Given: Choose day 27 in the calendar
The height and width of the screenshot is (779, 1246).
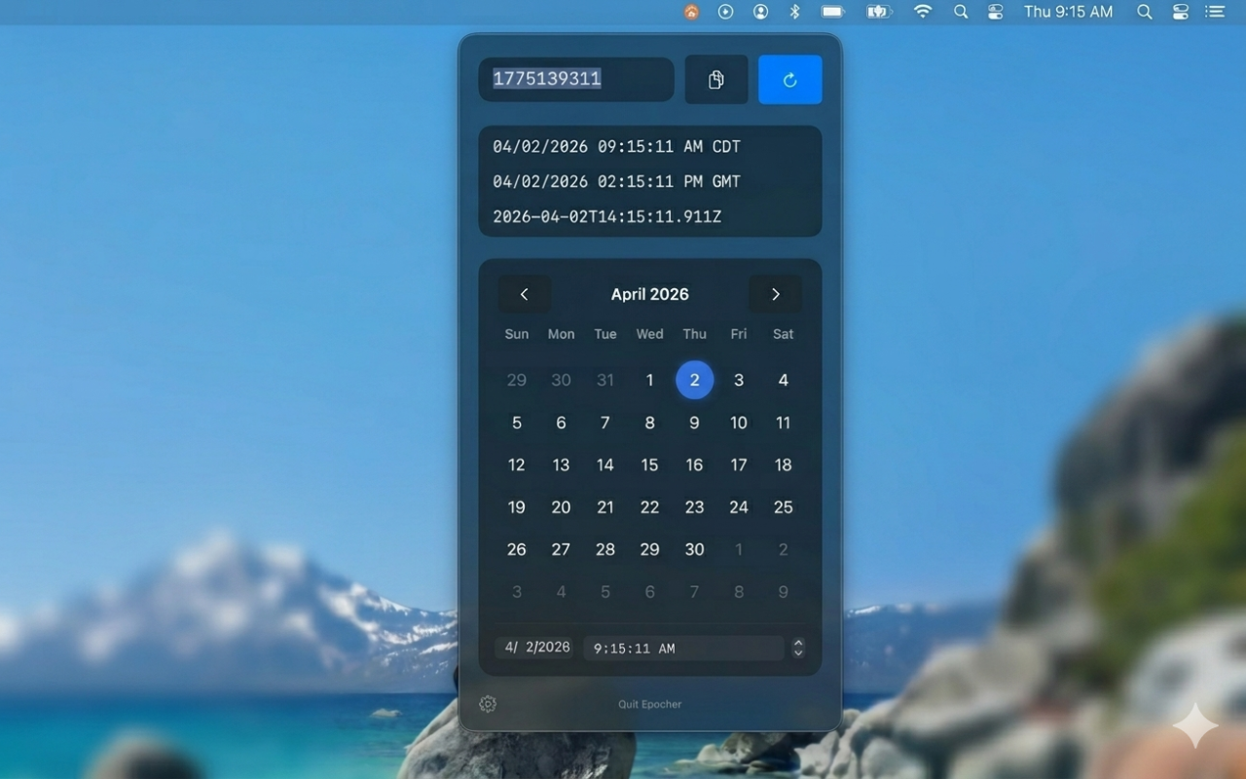Looking at the screenshot, I should (561, 549).
